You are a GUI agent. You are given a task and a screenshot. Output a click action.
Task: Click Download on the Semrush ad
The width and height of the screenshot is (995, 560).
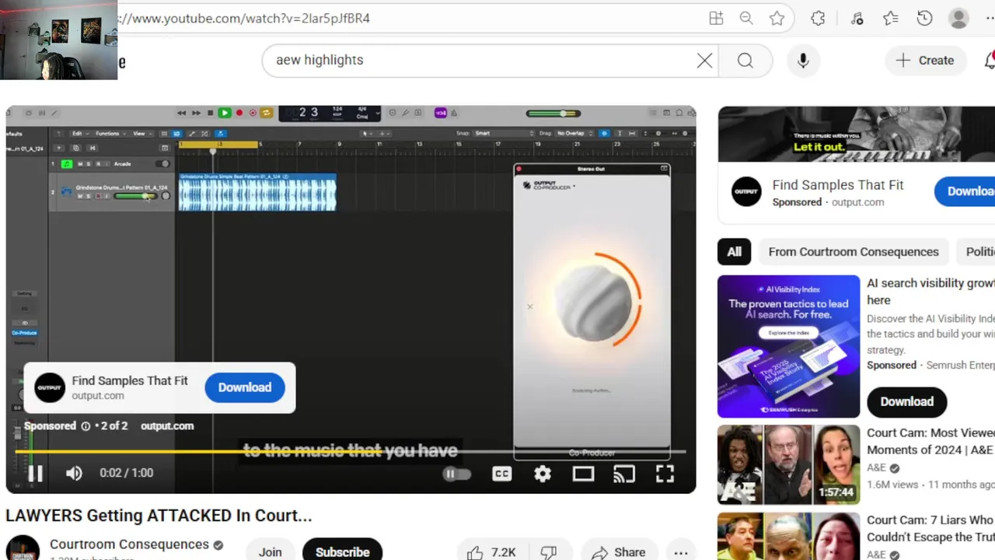[x=906, y=401]
